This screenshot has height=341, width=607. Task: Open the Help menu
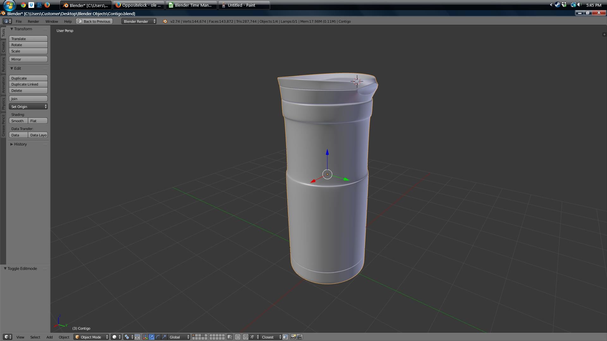click(68, 21)
